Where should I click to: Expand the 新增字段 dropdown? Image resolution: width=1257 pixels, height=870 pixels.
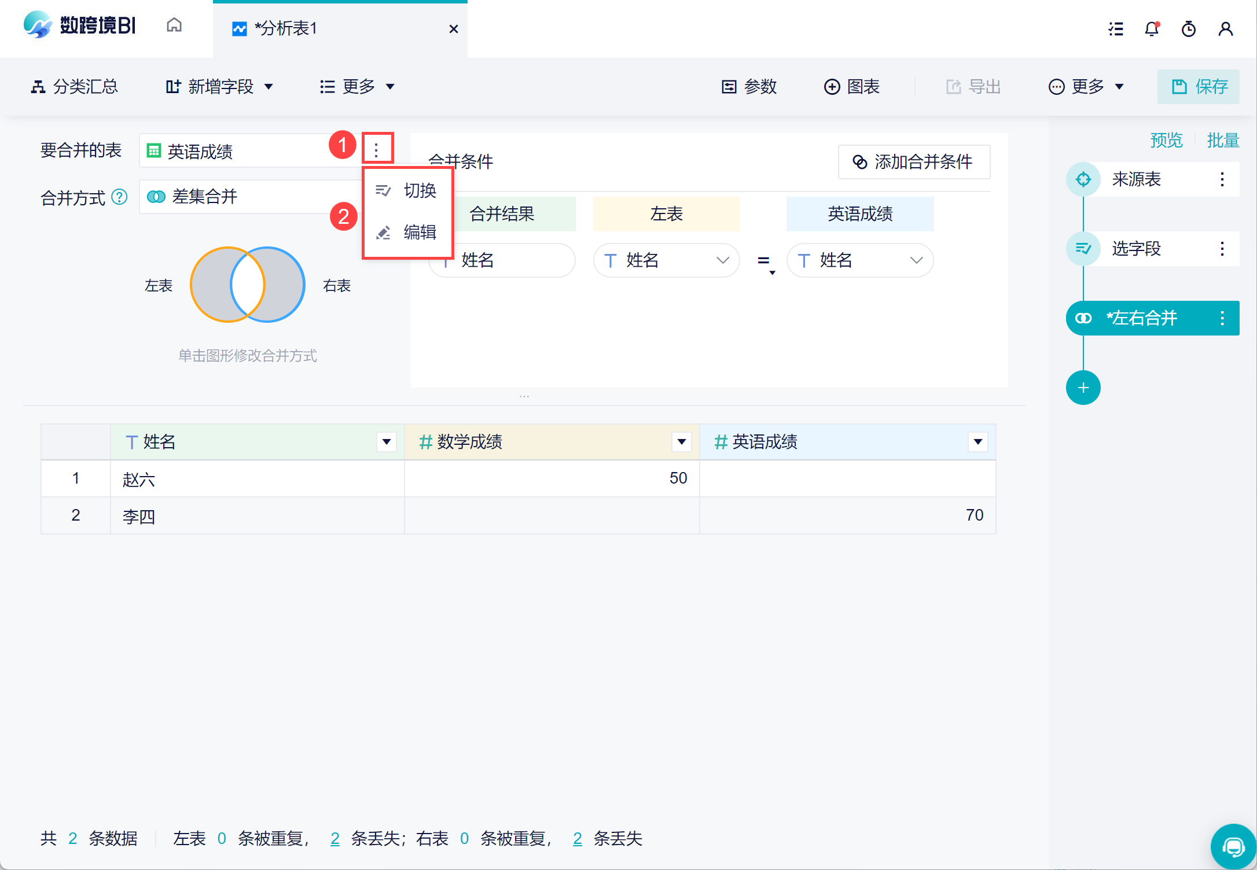[x=220, y=87]
